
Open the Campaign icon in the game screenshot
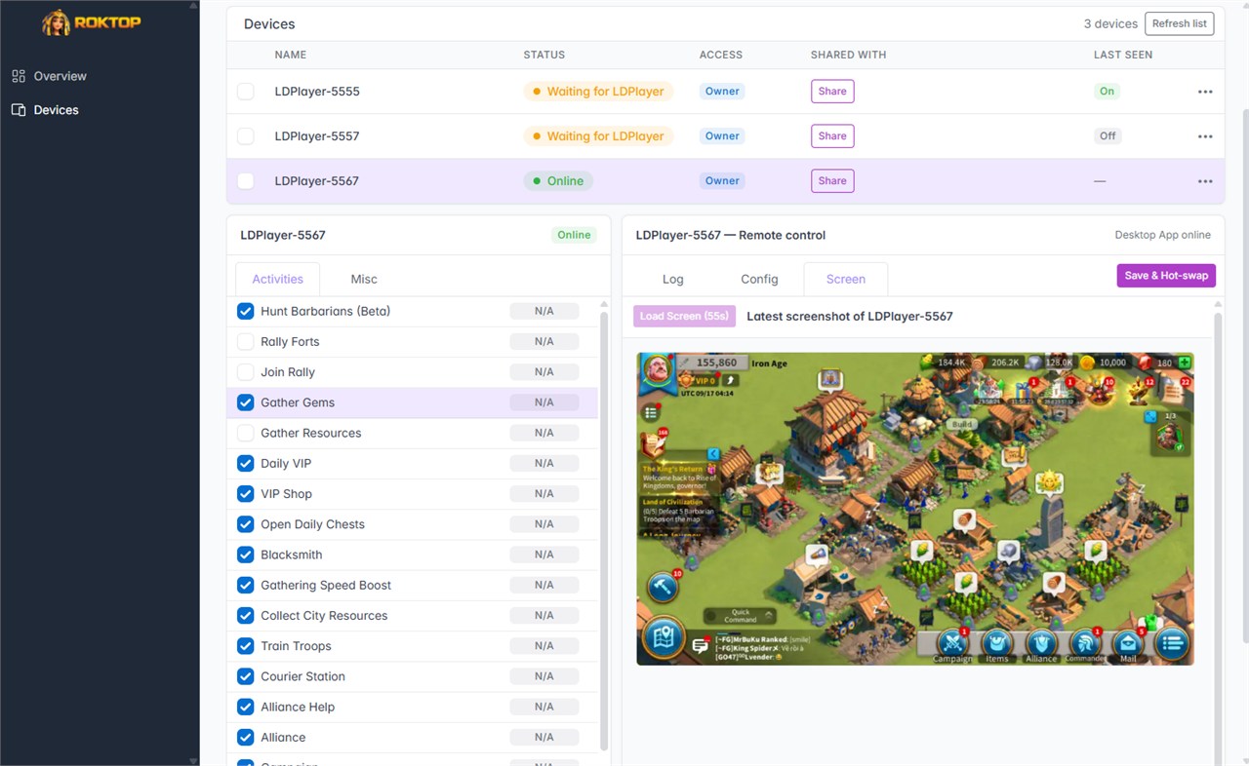(952, 642)
